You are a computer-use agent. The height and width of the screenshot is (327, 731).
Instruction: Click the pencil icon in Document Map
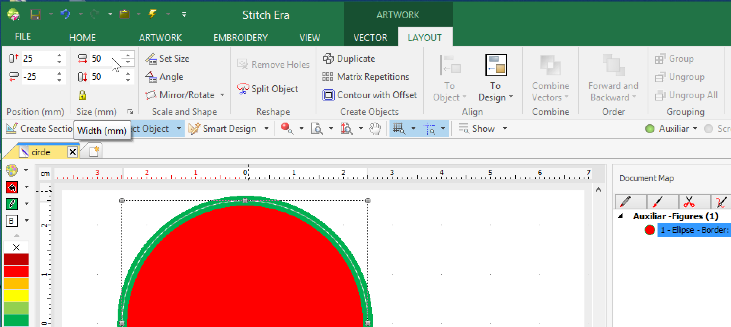[625, 202]
